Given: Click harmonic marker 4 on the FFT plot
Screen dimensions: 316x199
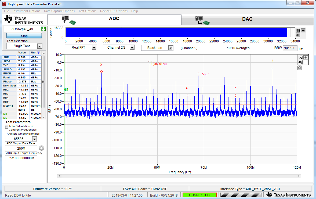Looking at the screenshot, I should coord(187,95).
